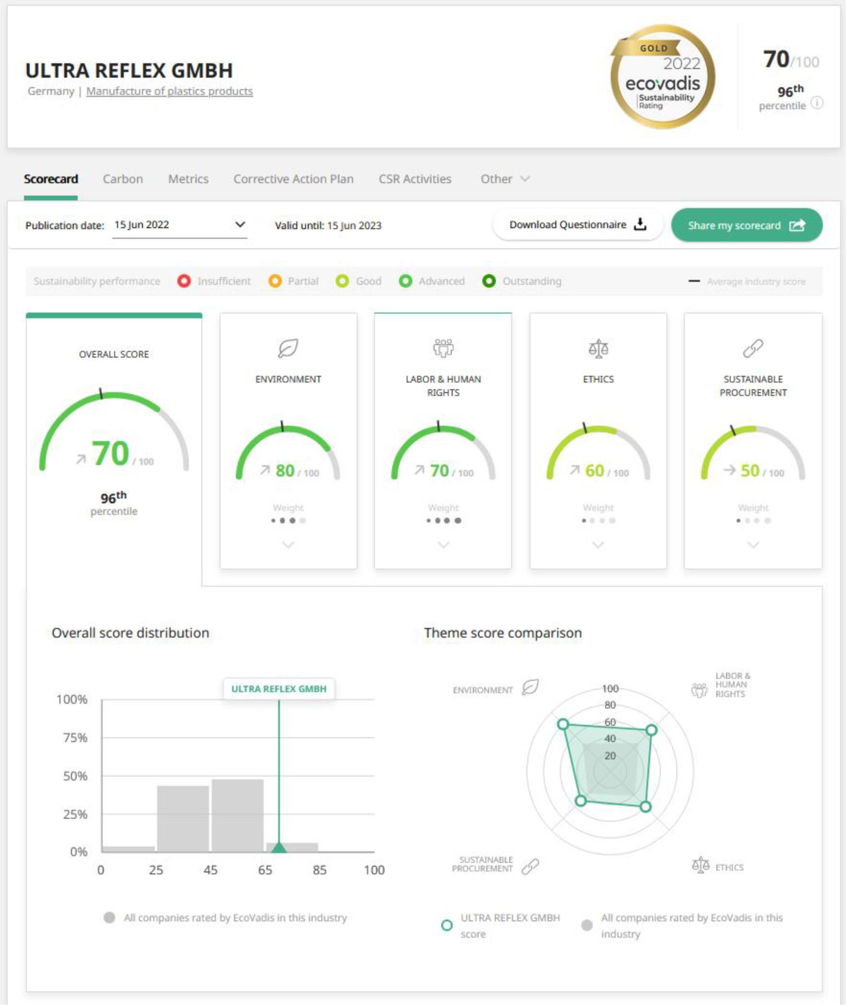Click the percentile info icon

pos(817,103)
